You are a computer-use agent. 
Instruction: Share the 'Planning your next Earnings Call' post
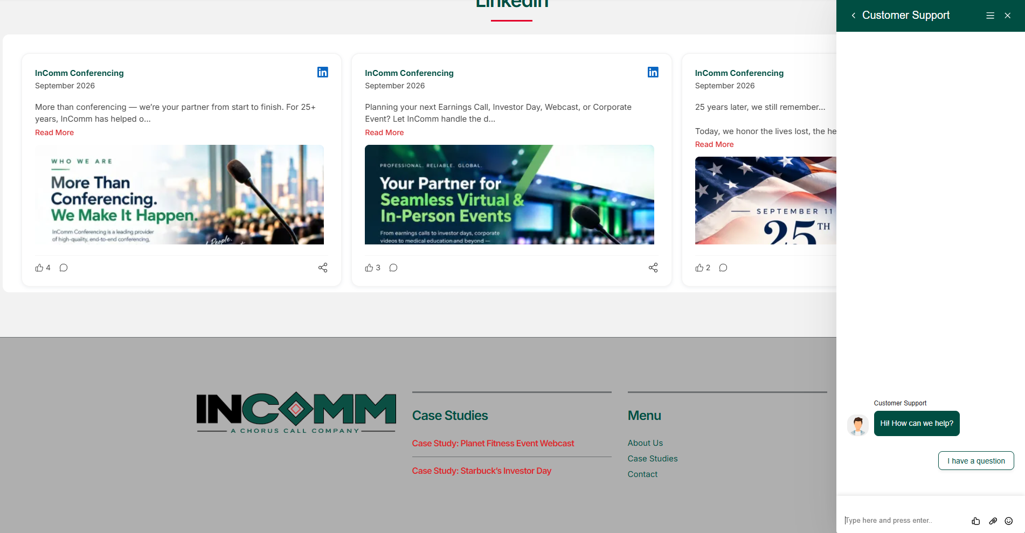click(x=653, y=268)
